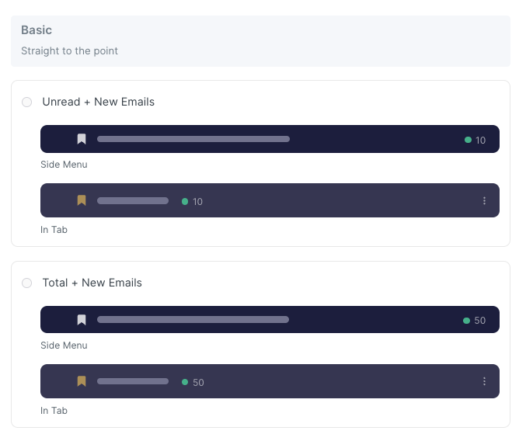Click green dot beside 50 in Total tab preview
The height and width of the screenshot is (448, 526).
pyautogui.click(x=185, y=382)
